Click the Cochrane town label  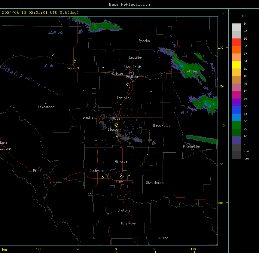(97, 171)
